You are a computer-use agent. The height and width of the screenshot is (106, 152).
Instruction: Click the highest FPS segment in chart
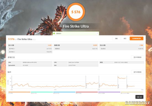click(x=122, y=78)
